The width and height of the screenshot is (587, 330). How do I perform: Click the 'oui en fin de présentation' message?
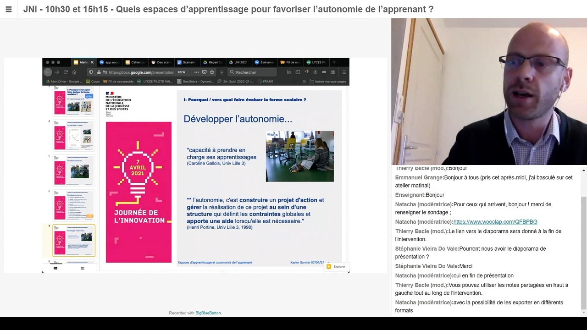pyautogui.click(x=454, y=276)
